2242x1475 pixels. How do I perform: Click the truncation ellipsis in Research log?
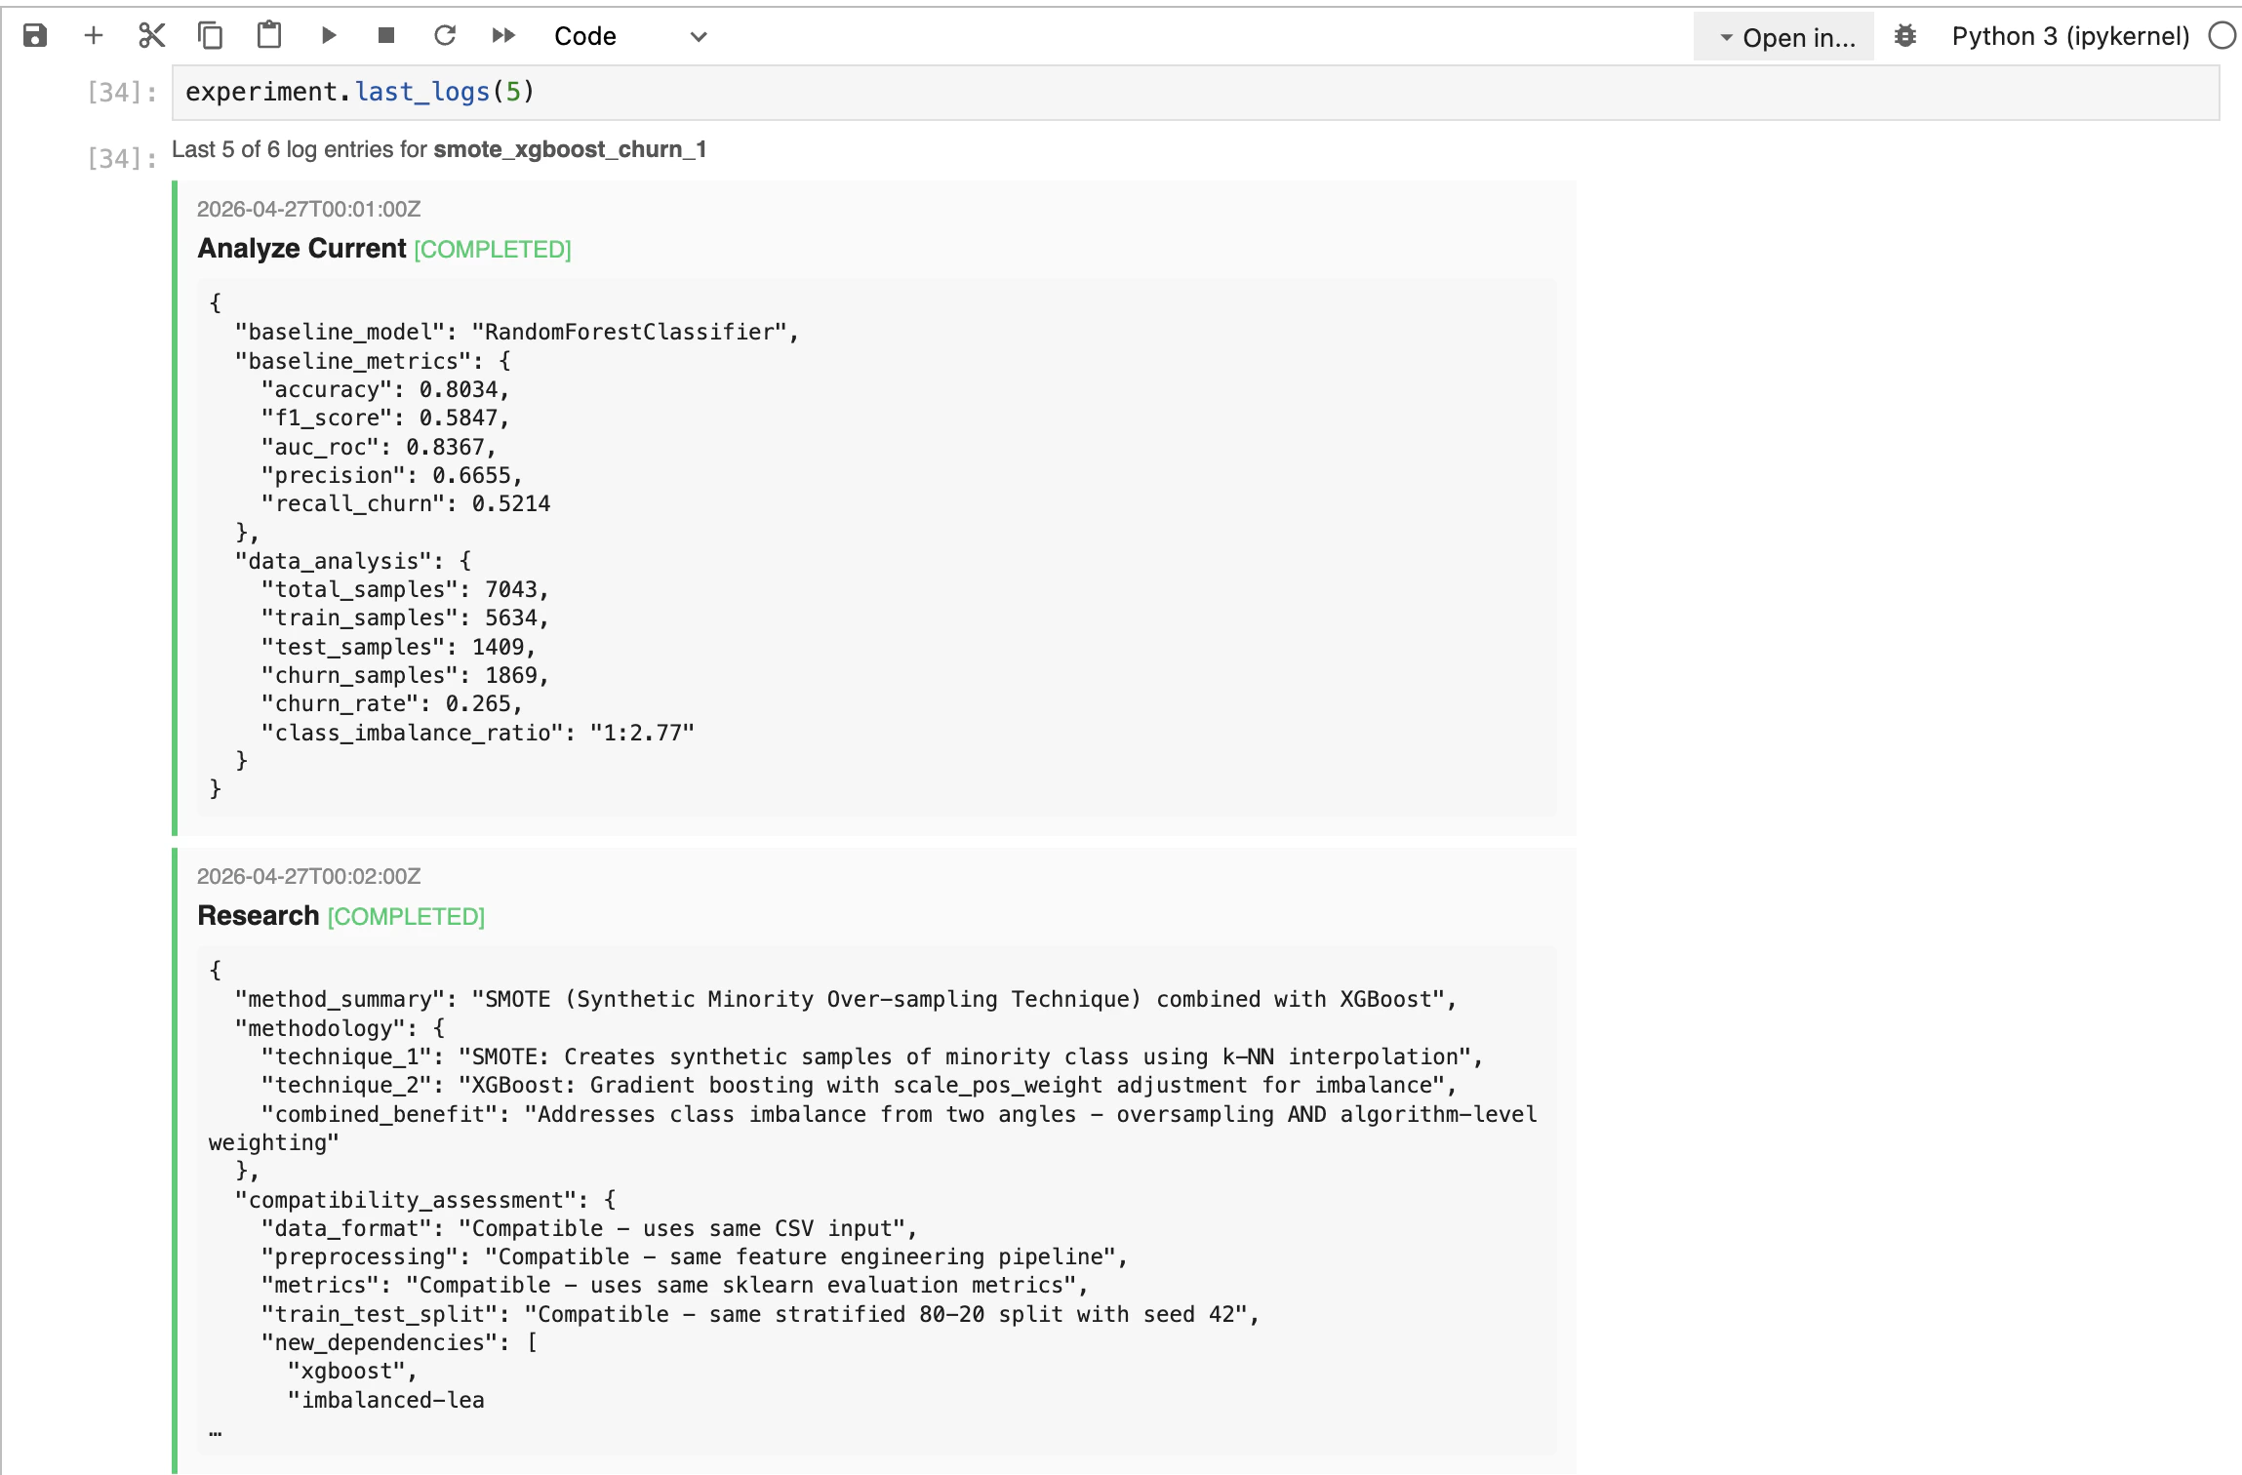[216, 1433]
